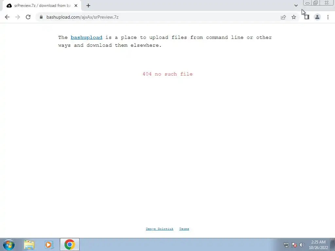Switch to Chrome in the taskbar
Image resolution: width=335 pixels, height=251 pixels.
click(70, 244)
